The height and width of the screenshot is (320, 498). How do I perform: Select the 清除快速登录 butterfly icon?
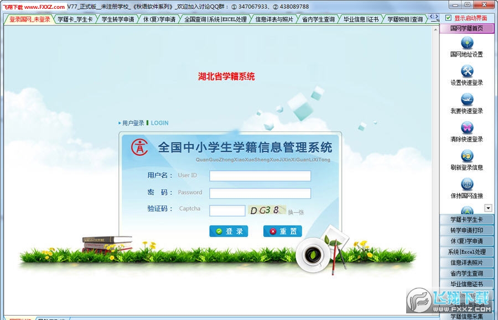[467, 128]
